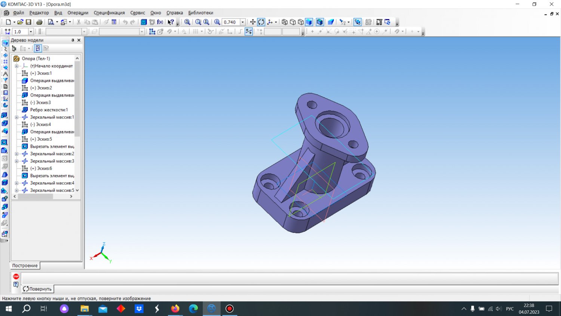Toggle the snap/ortho highlighted icon in second toolbar
This screenshot has height=316, width=561.
[x=249, y=32]
